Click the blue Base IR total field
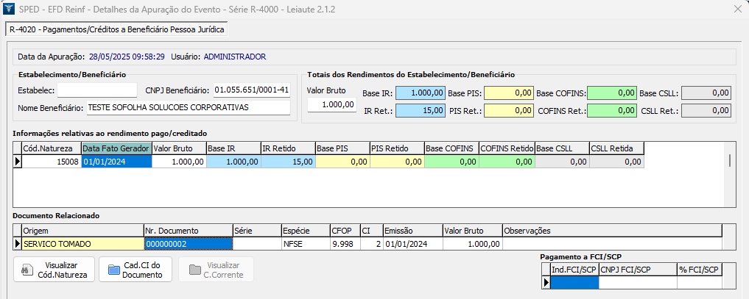Screen dimensions: 749x299 point(420,93)
